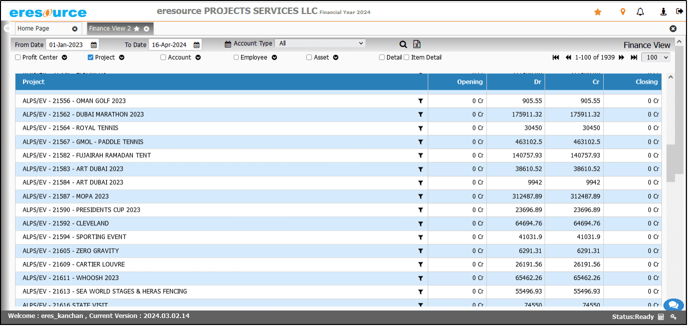
Task: Click the orange location pin icon
Action: [x=623, y=12]
